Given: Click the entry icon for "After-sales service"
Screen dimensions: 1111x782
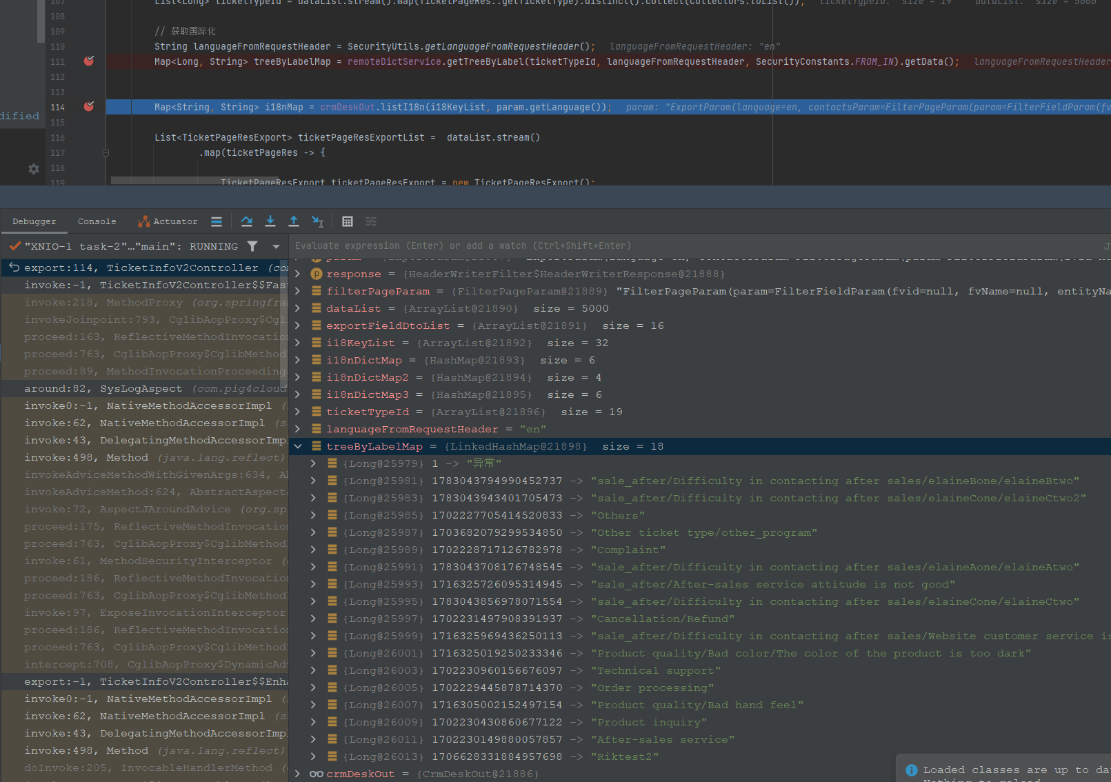Looking at the screenshot, I should click(x=332, y=739).
